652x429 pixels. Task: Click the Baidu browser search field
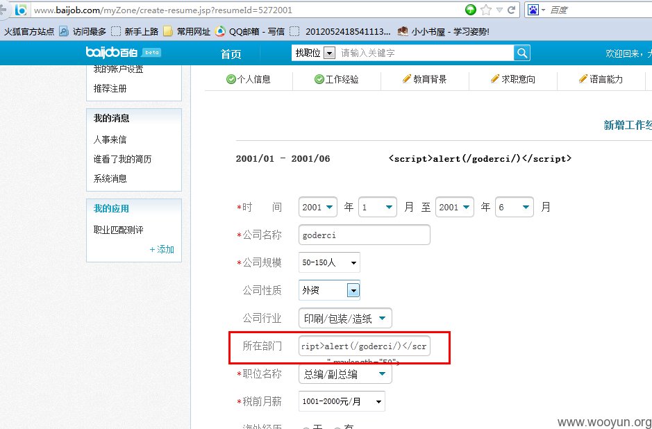pos(599,10)
